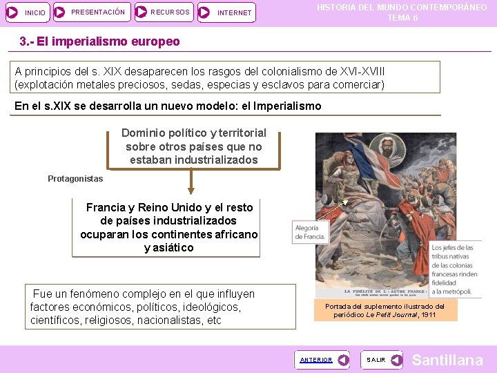Click the caption 'Portada del suplemento ilustrado'

coord(385,311)
